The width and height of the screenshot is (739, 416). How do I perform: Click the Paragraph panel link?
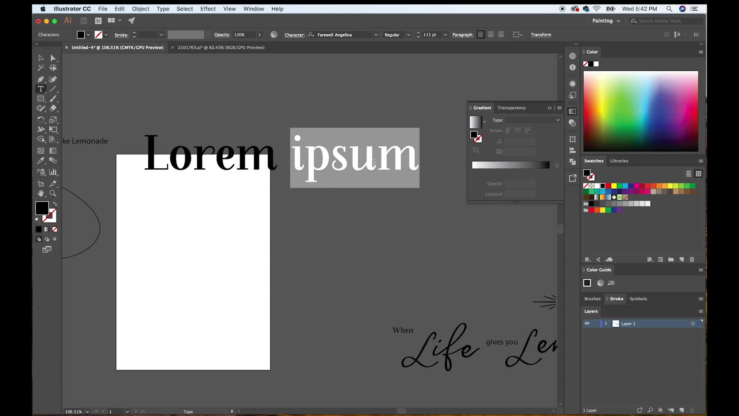tap(463, 35)
